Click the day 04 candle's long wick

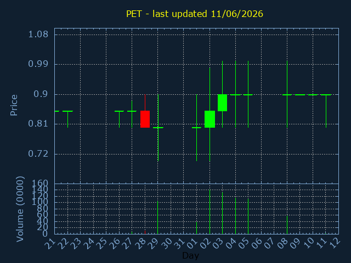(x=235, y=94)
